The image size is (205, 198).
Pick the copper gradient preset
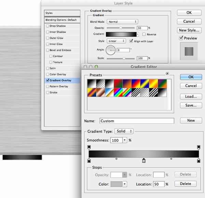100,92
